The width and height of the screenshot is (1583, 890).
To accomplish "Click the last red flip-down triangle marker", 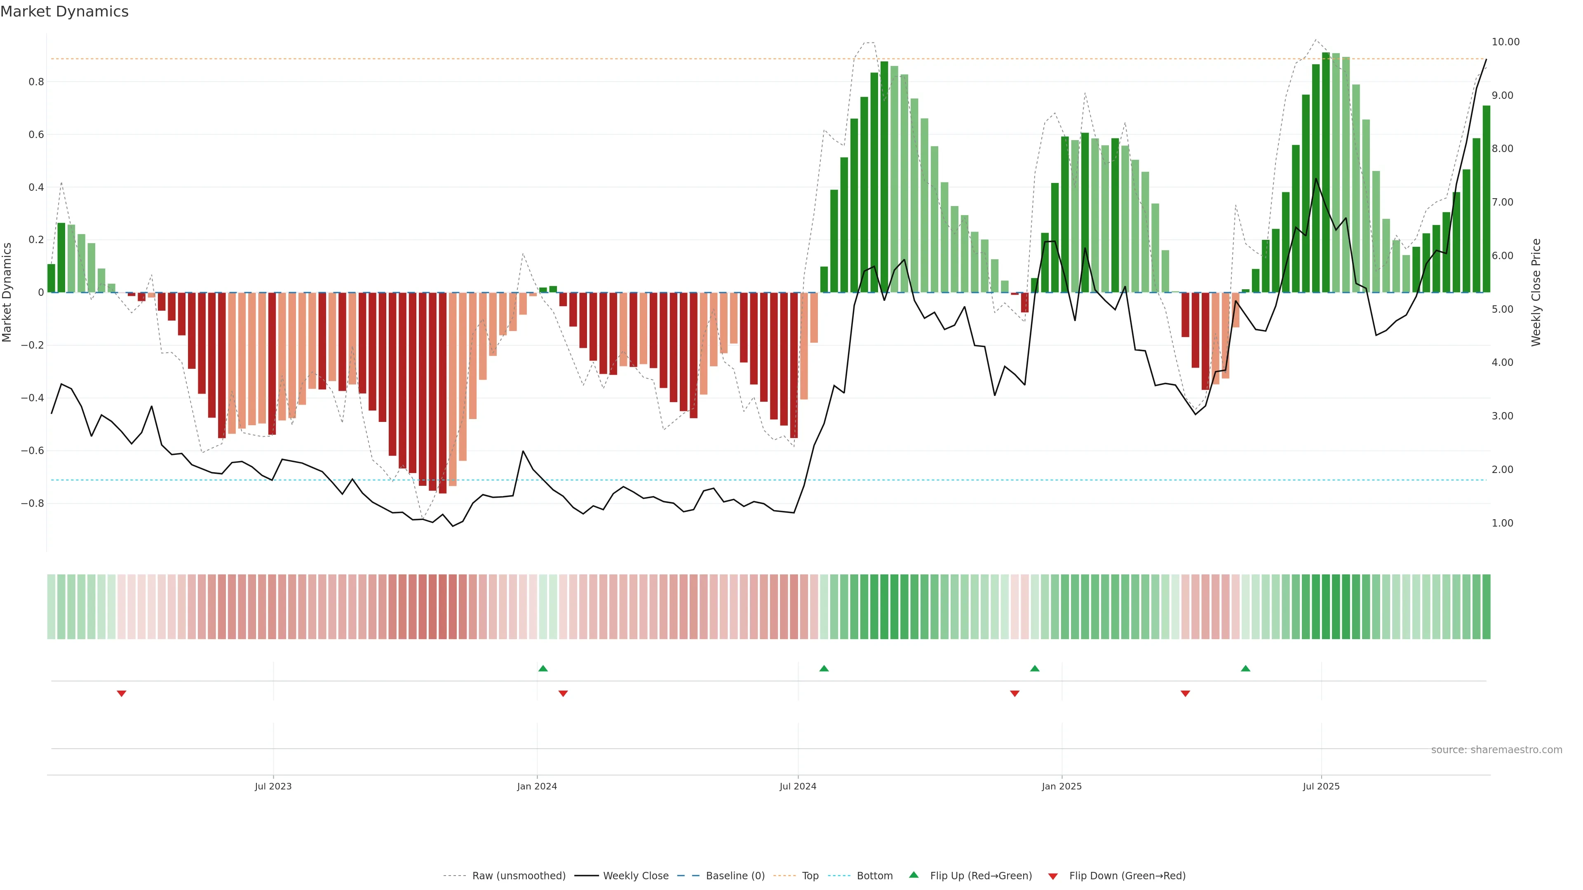I will (x=1186, y=693).
